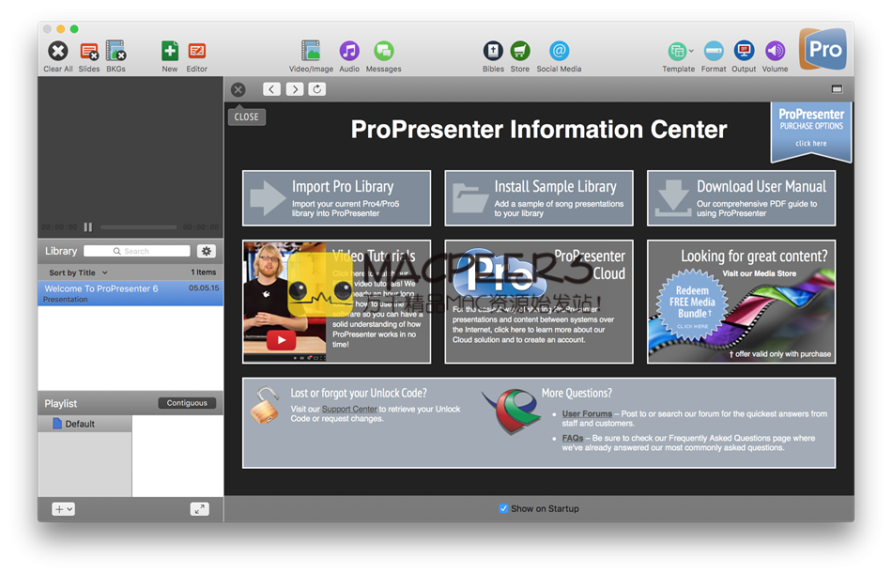Screen dimensions: 892x575
Task: Click Download User Manual tile
Action: [x=741, y=198]
